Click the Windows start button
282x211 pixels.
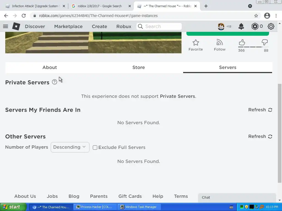pos(13,207)
